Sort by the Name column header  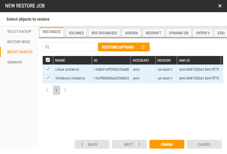[60, 60]
